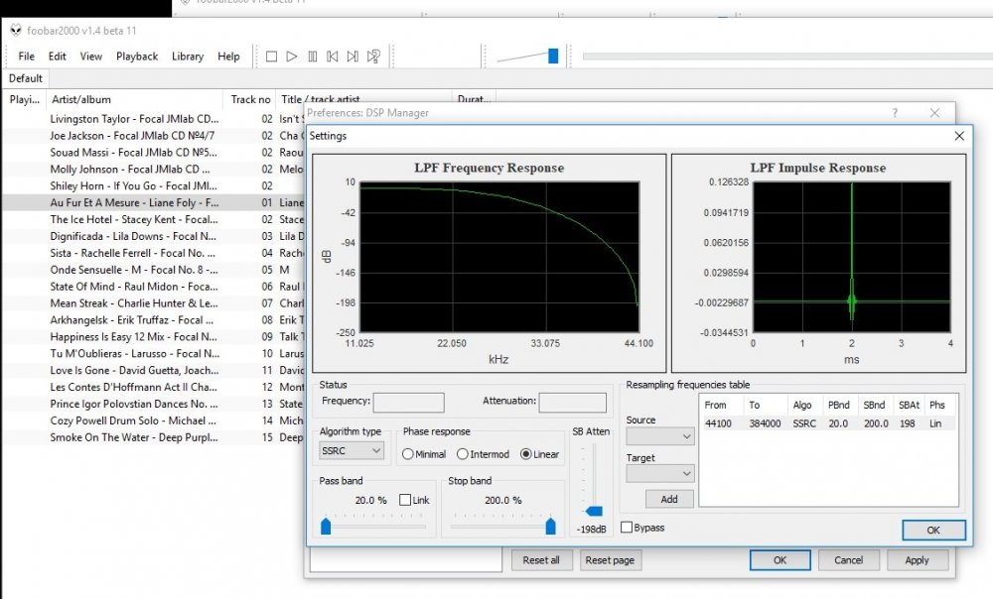Click the Artist/album column header
The width and height of the screenshot is (993, 599).
point(135,99)
